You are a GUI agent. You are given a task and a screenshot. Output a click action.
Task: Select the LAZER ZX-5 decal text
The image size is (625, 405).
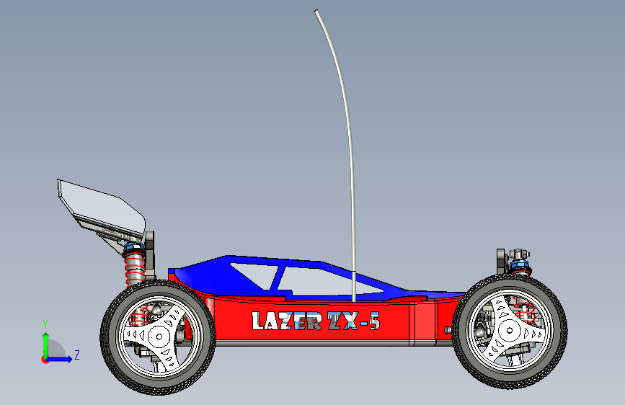(316, 321)
